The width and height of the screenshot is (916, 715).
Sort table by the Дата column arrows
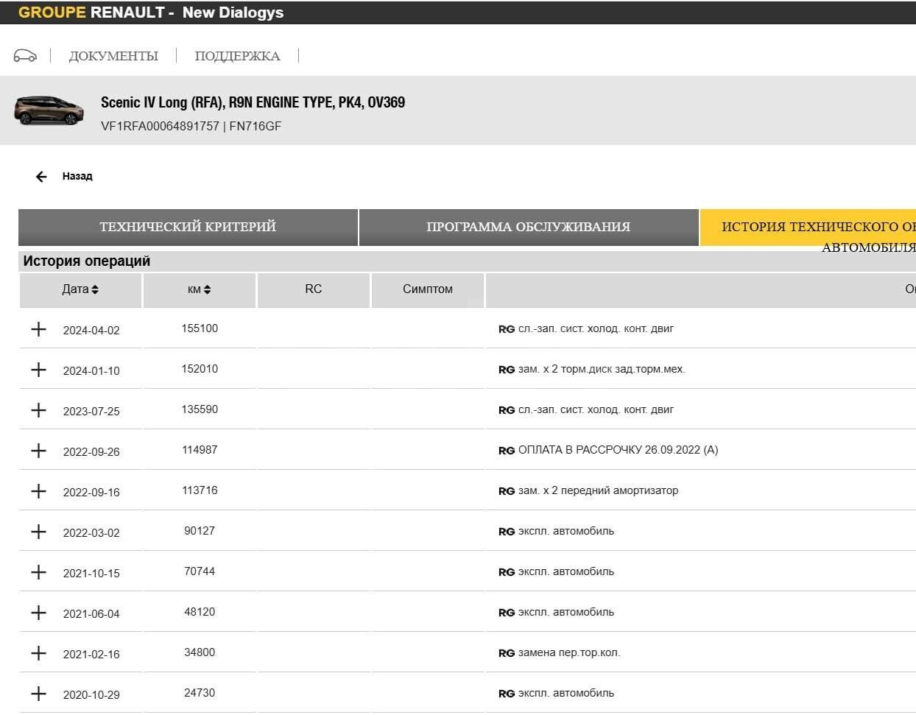[x=95, y=289]
